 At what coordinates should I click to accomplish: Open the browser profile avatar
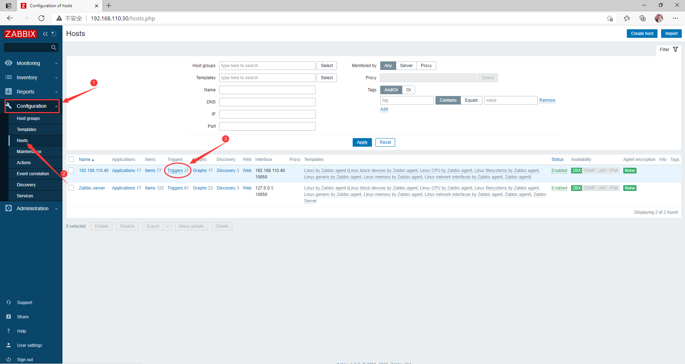point(659,18)
